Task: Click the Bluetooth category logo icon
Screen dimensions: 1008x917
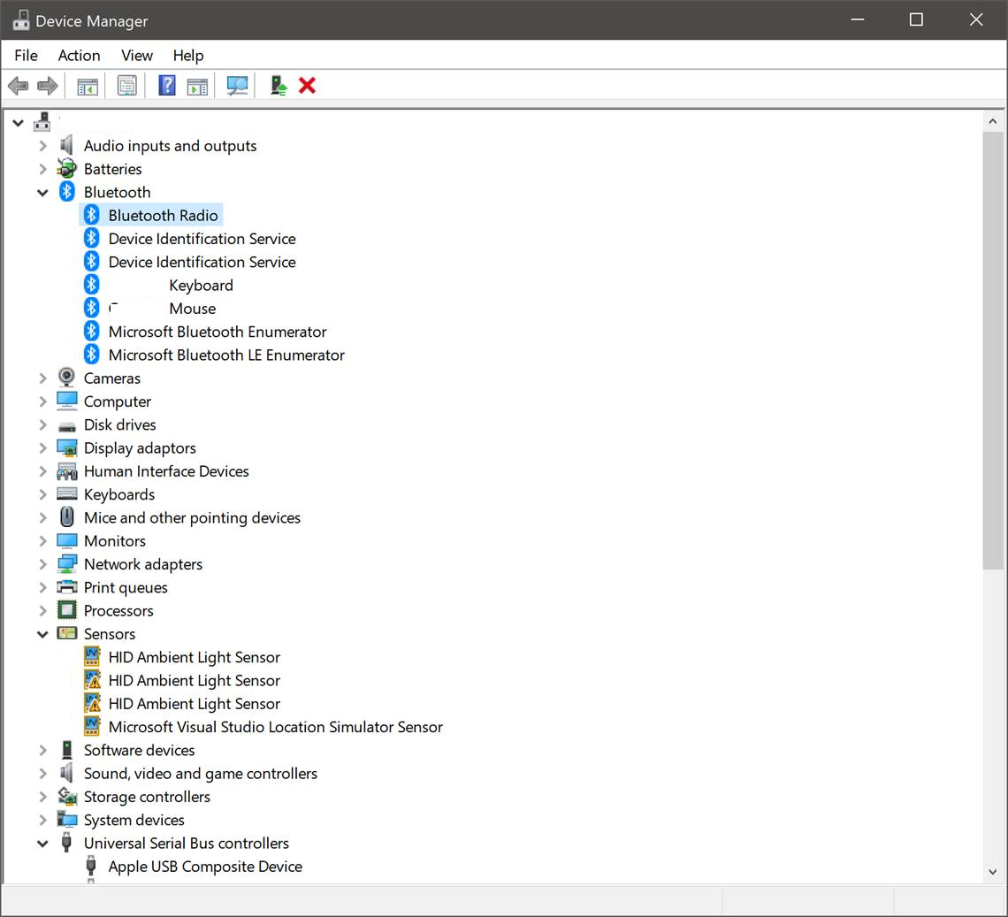Action: (67, 192)
